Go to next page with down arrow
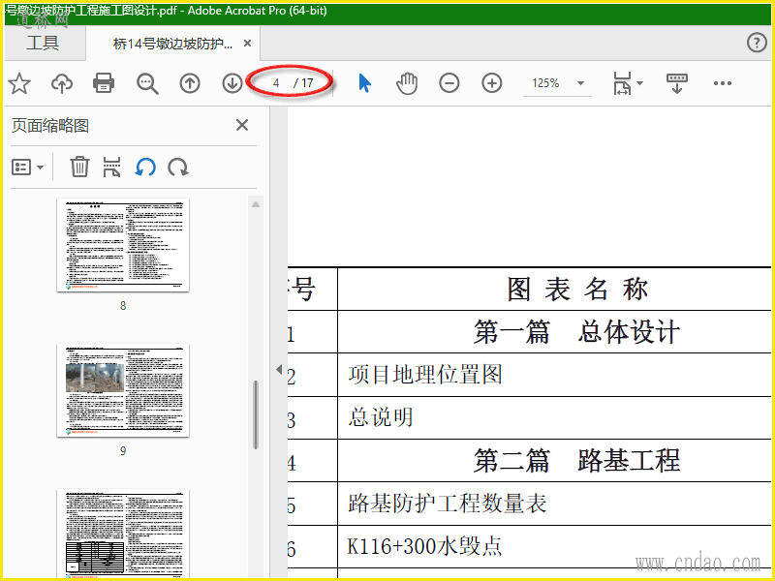775x581 pixels. 232,84
